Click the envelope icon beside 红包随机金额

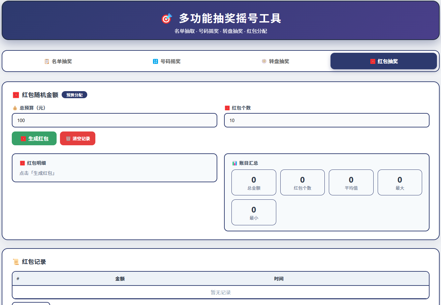tap(16, 95)
